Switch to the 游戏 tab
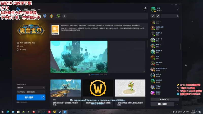The width and height of the screenshot is (203, 114). (x=26, y=9)
